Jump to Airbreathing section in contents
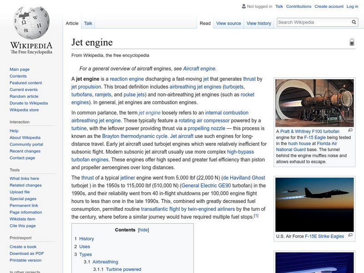This screenshot has height=273, width=364. pos(105,262)
